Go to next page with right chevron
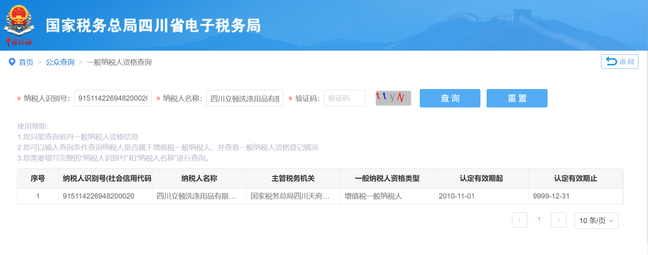Screen dimensions: 648x255 [x=558, y=220]
